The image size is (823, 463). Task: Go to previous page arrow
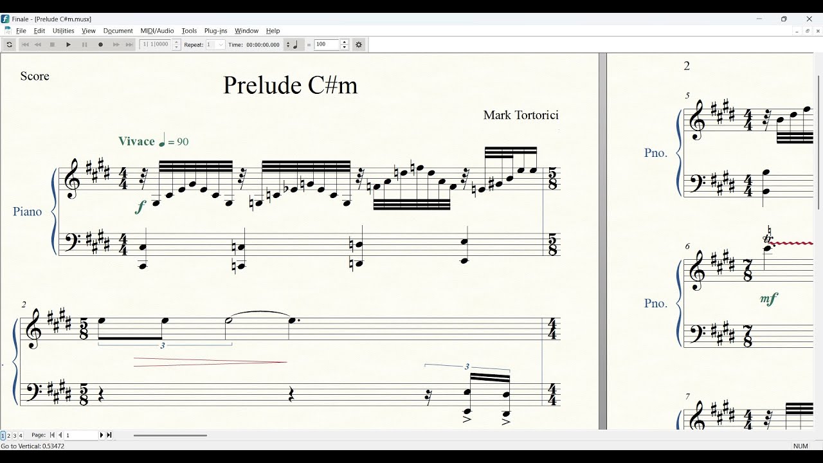(x=60, y=435)
